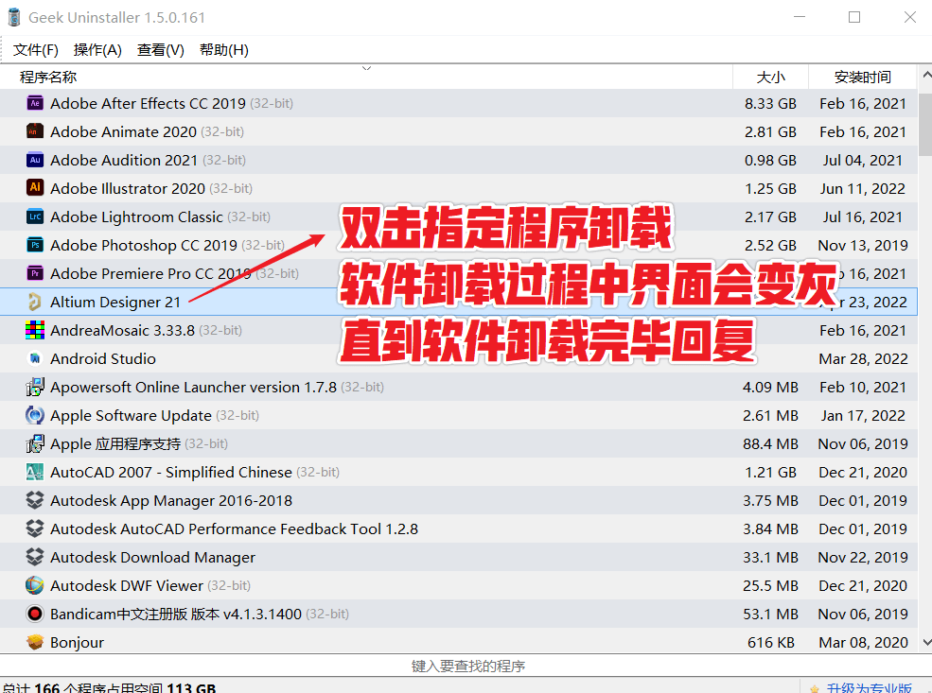Image resolution: width=932 pixels, height=693 pixels.
Task: Open the 查看(V) menu
Action: coord(160,49)
